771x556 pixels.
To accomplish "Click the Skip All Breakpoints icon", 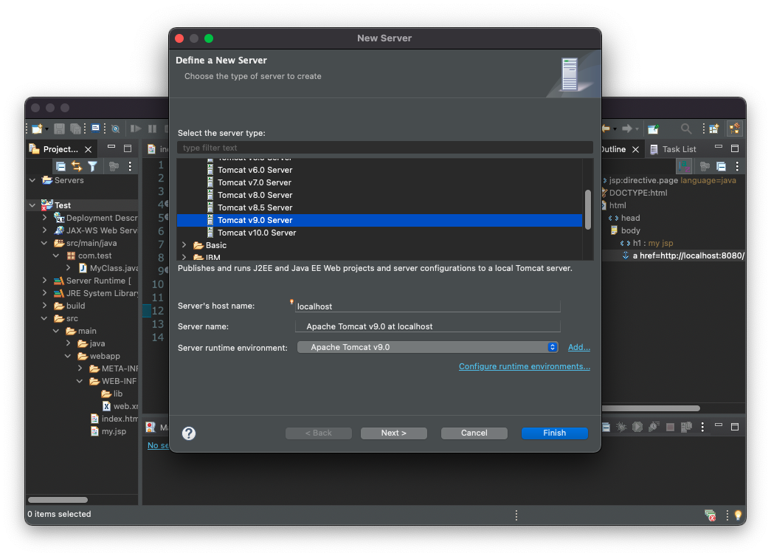I will coord(116,129).
